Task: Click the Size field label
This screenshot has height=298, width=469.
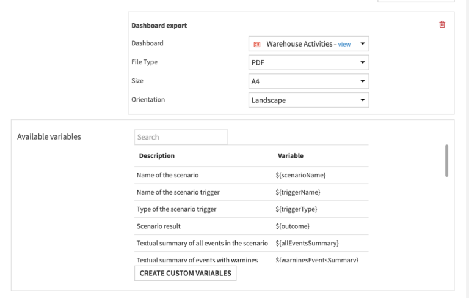Action: [137, 81]
